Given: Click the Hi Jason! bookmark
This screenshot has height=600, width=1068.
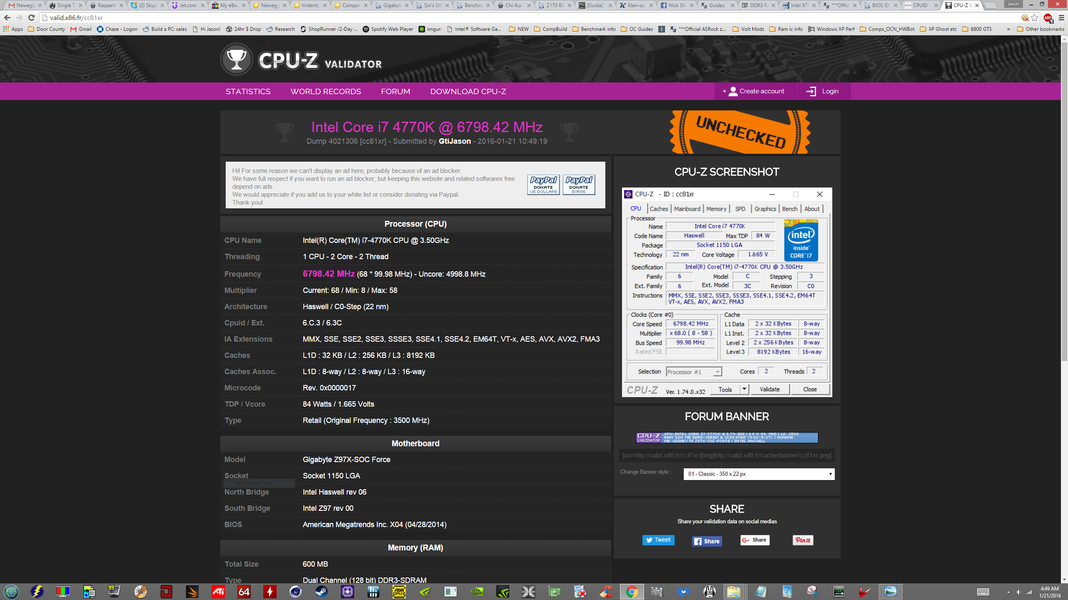Looking at the screenshot, I should pos(207,29).
